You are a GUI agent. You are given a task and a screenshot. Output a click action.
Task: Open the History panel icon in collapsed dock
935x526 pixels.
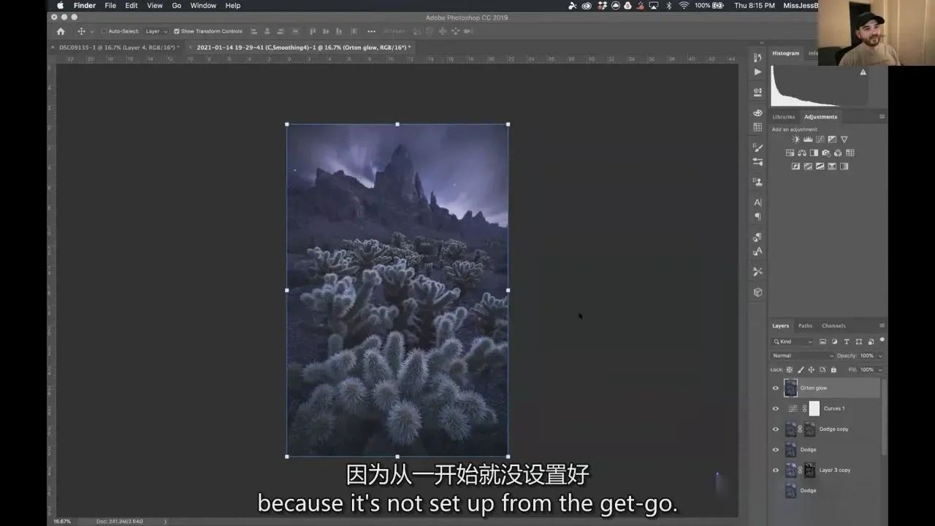757,58
